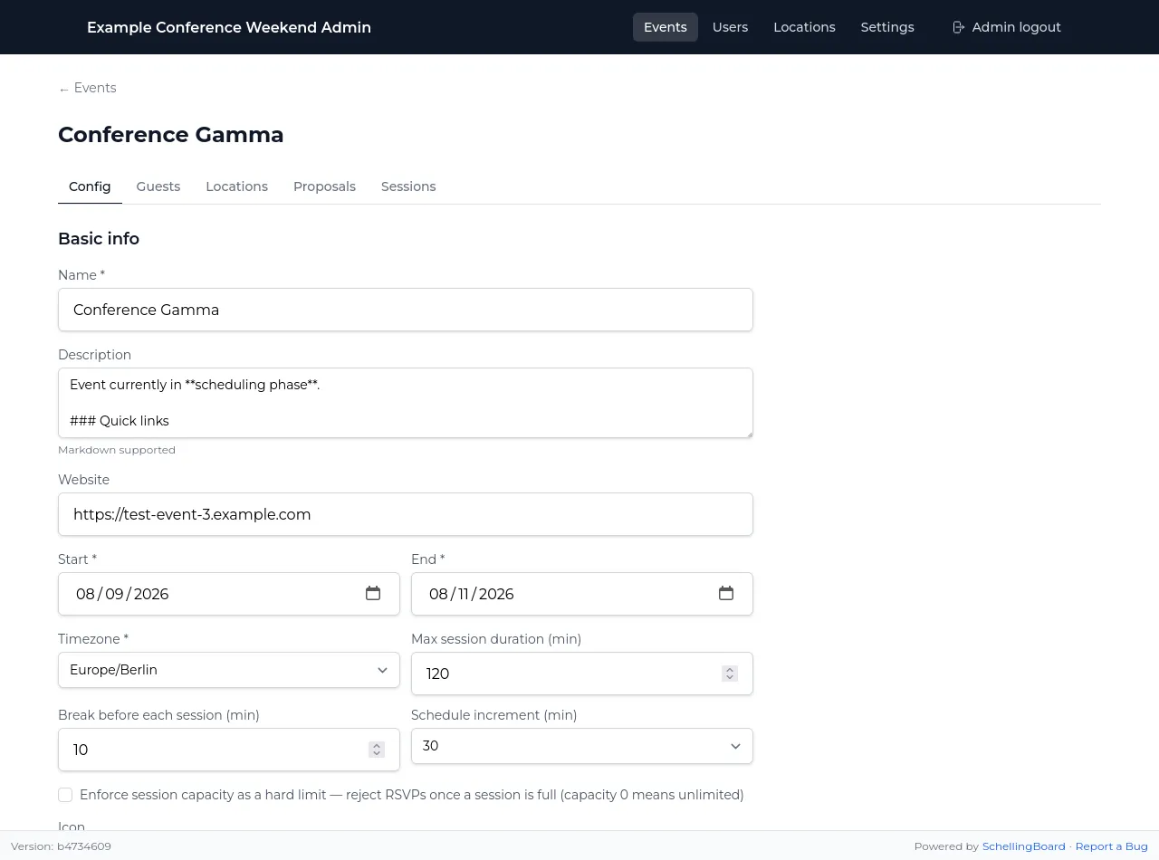Open the End date calendar picker icon

click(x=726, y=594)
